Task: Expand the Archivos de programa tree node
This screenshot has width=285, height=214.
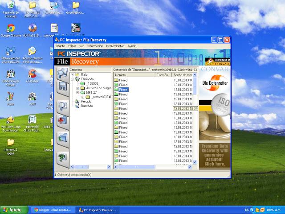Action: click(77, 88)
